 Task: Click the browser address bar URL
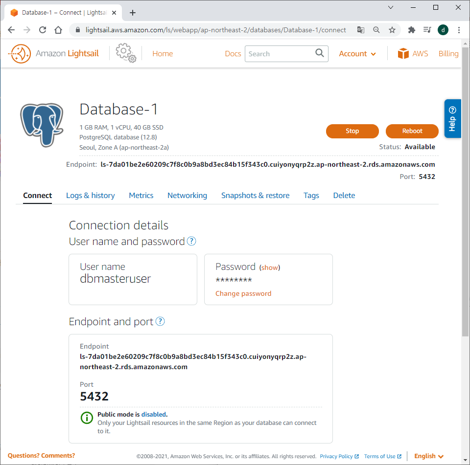(215, 30)
